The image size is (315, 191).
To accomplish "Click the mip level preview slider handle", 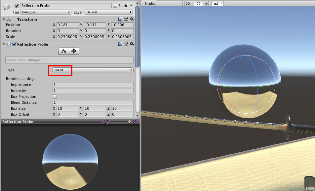I will pos(130,122).
